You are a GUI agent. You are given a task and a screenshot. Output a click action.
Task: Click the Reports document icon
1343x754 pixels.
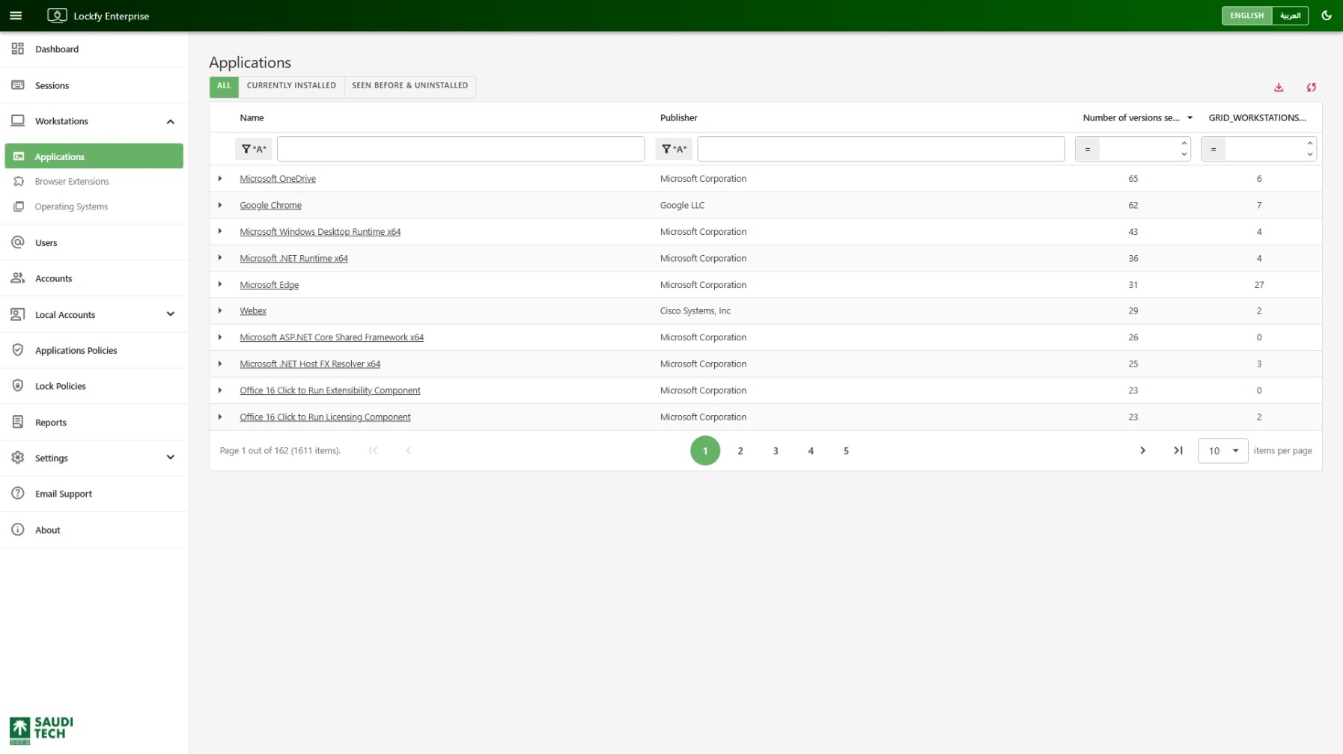[18, 422]
